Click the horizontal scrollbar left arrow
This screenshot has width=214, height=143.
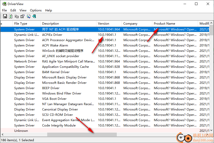[x=3, y=135]
